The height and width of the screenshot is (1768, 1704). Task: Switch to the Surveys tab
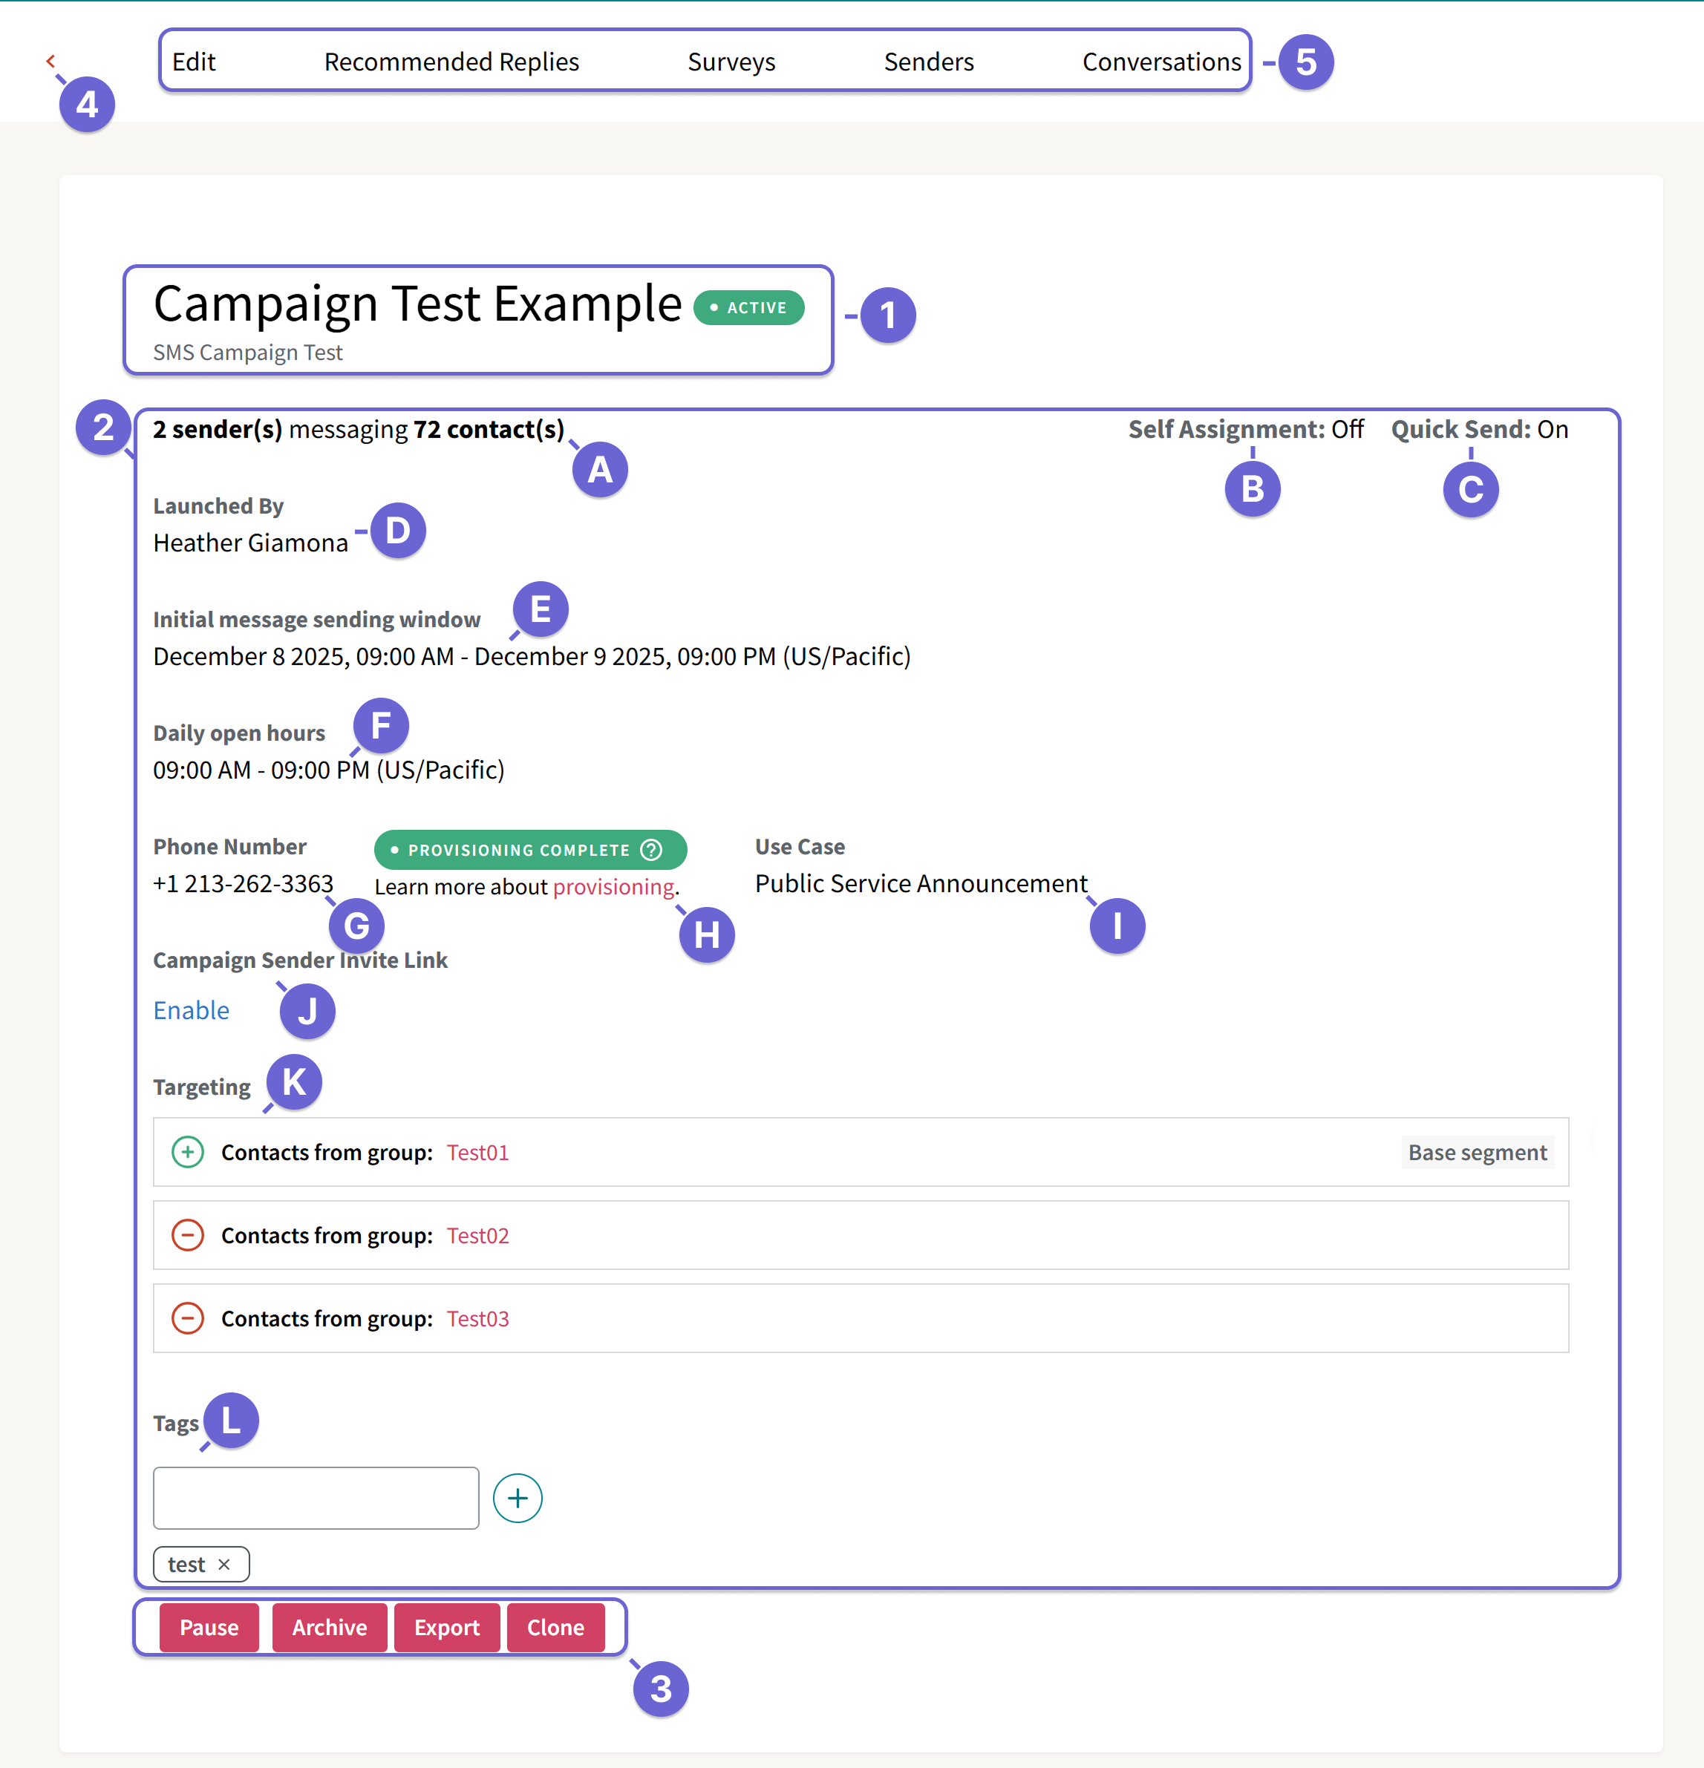(x=731, y=62)
